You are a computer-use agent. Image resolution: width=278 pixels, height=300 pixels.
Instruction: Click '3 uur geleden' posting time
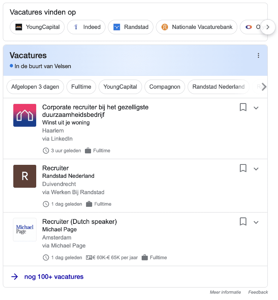pyautogui.click(x=66, y=151)
